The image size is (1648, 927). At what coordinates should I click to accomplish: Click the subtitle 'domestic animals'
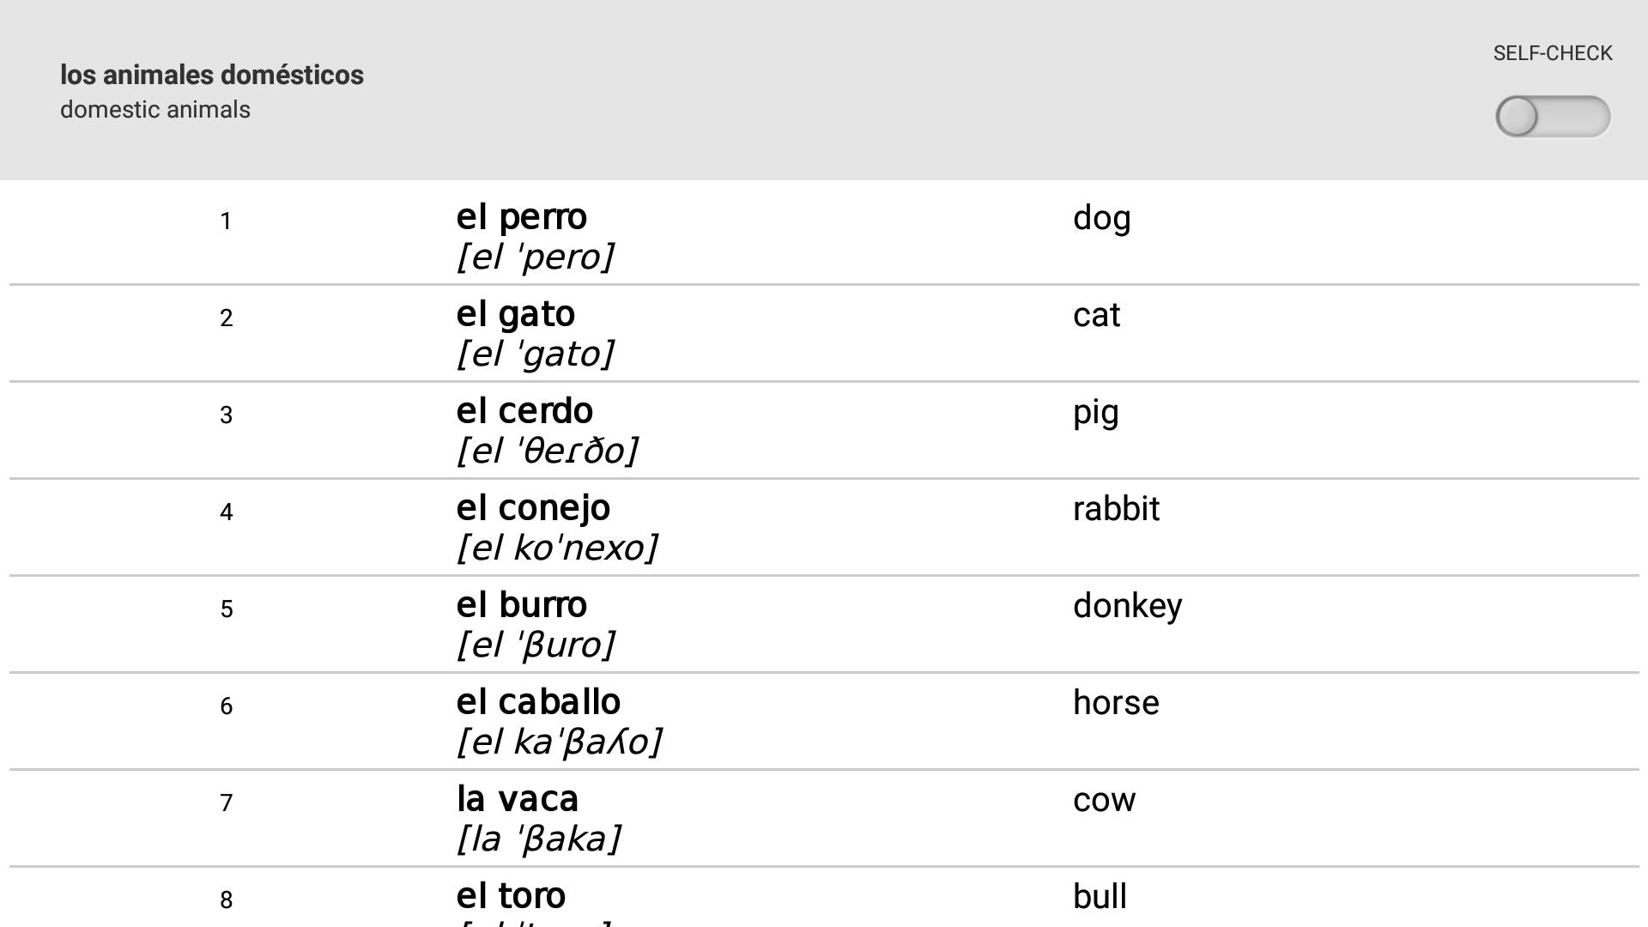154,109
